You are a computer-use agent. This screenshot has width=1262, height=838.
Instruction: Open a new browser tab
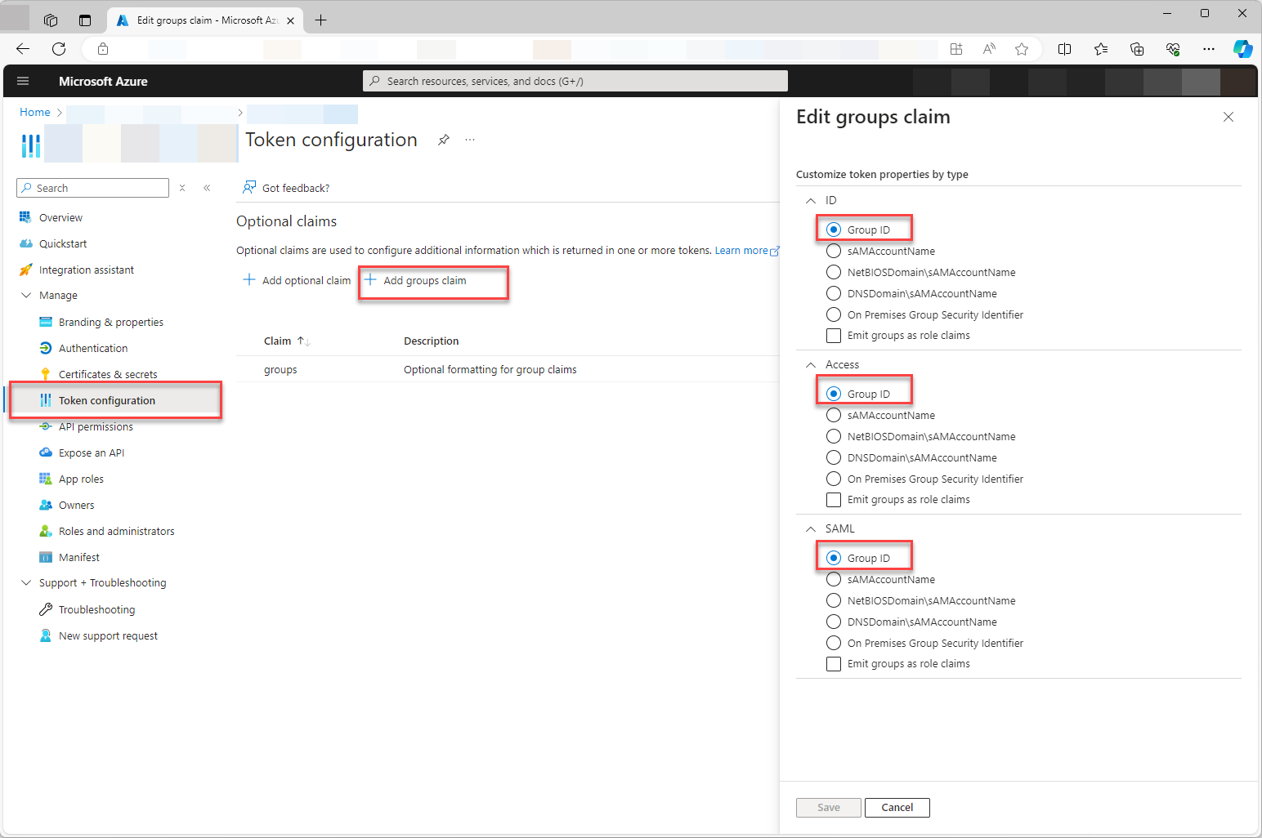(x=321, y=20)
